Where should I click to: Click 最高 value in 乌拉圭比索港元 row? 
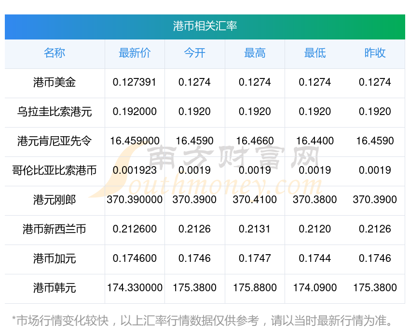pos(255,112)
